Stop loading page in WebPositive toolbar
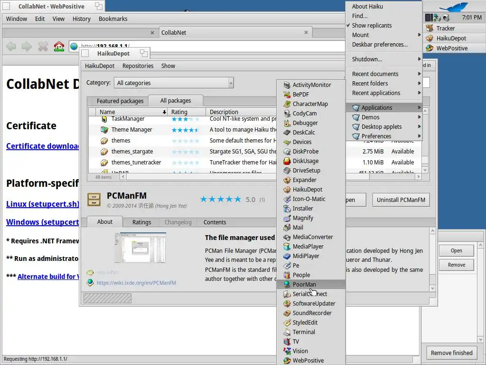This screenshot has width=486, height=365. (x=43, y=47)
